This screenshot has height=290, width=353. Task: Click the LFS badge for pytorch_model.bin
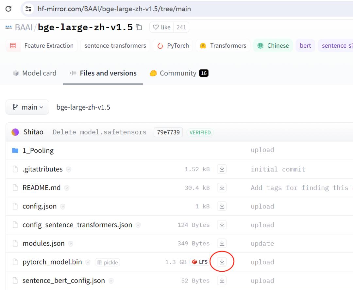(x=199, y=262)
